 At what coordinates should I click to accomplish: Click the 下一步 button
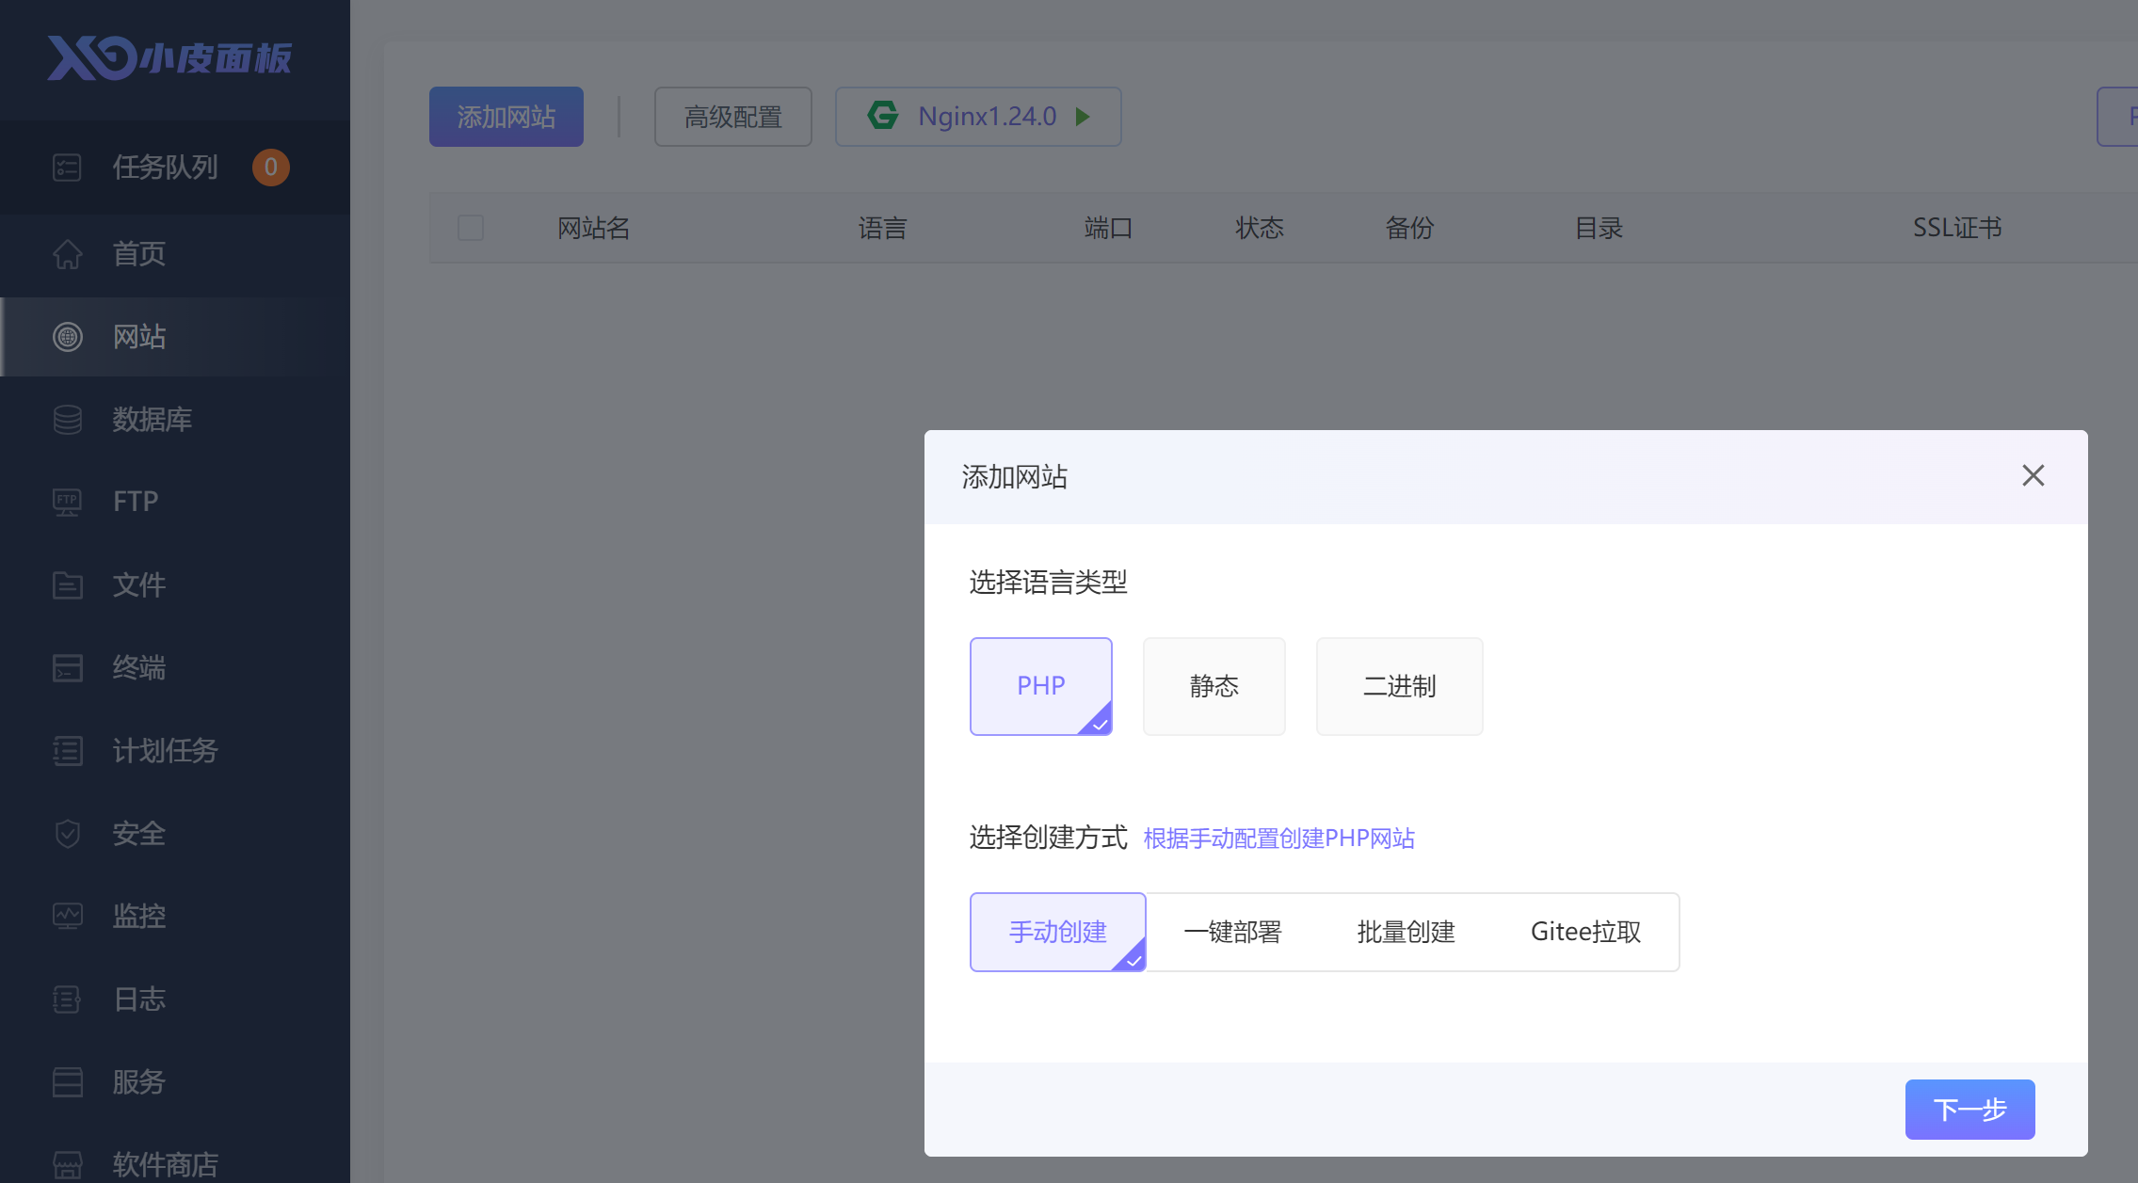(1970, 1110)
